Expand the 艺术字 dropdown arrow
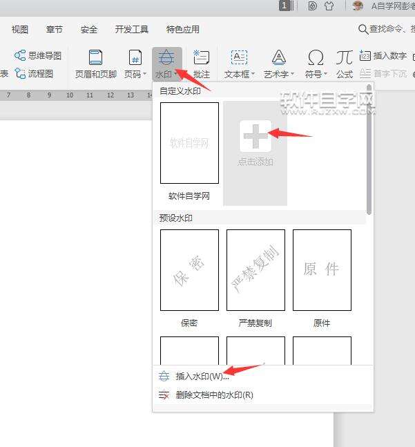This screenshot has height=447, width=415. point(292,74)
